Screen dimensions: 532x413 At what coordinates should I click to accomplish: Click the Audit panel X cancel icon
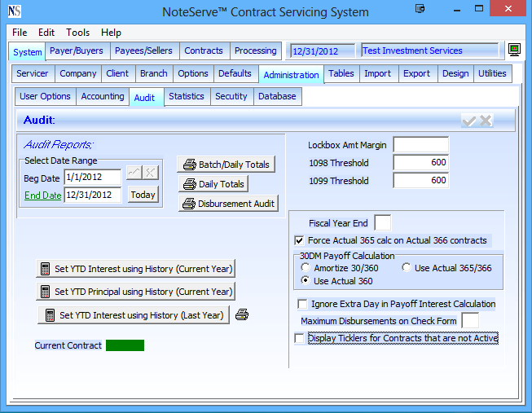click(x=486, y=121)
